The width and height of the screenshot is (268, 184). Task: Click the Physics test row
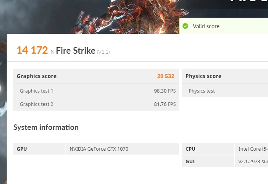click(x=202, y=91)
